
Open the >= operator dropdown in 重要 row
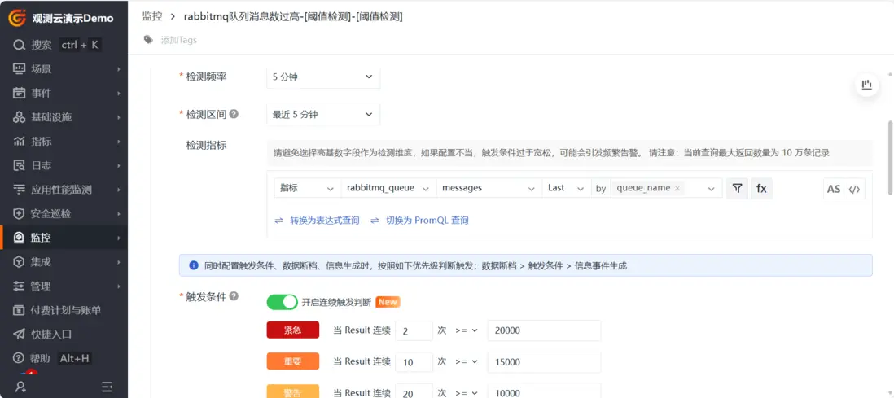click(466, 362)
